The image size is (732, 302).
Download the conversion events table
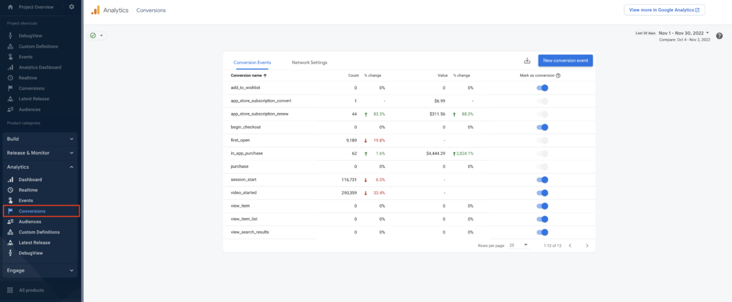click(x=527, y=61)
